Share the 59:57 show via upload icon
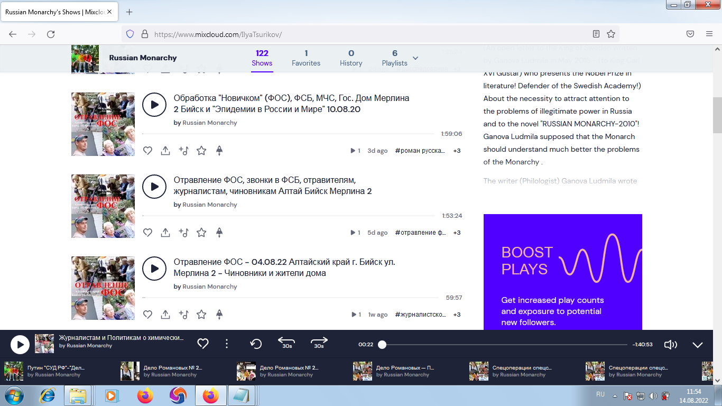This screenshot has height=406, width=722. (165, 315)
